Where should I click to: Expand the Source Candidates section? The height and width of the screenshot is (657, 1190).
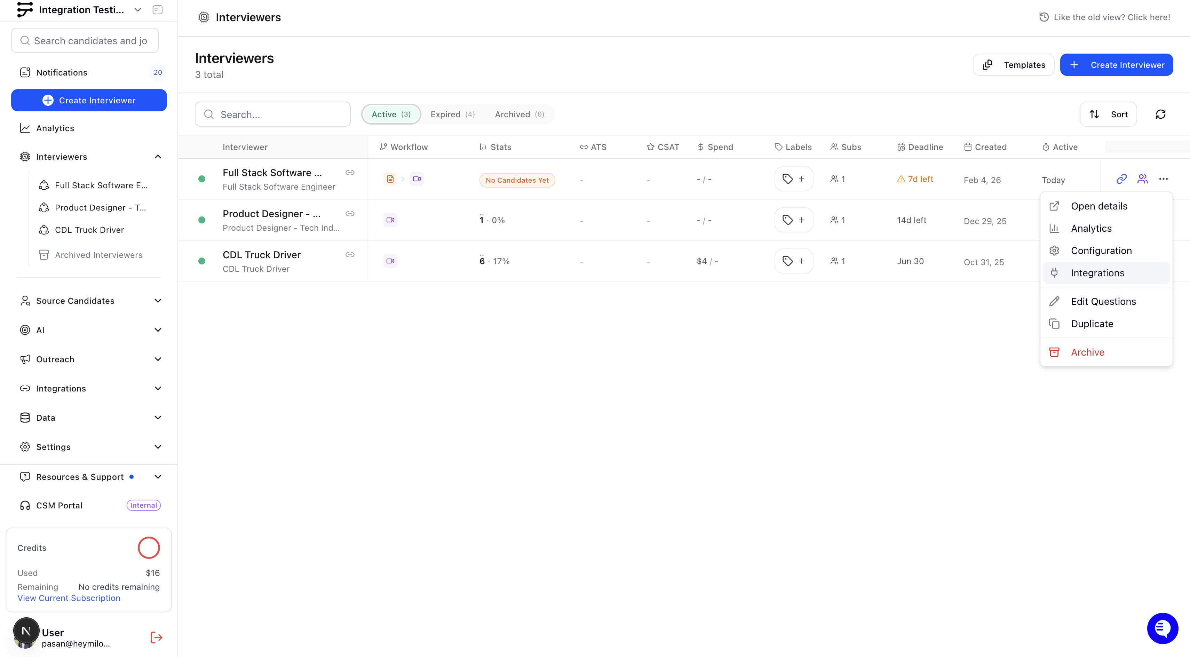tap(158, 301)
